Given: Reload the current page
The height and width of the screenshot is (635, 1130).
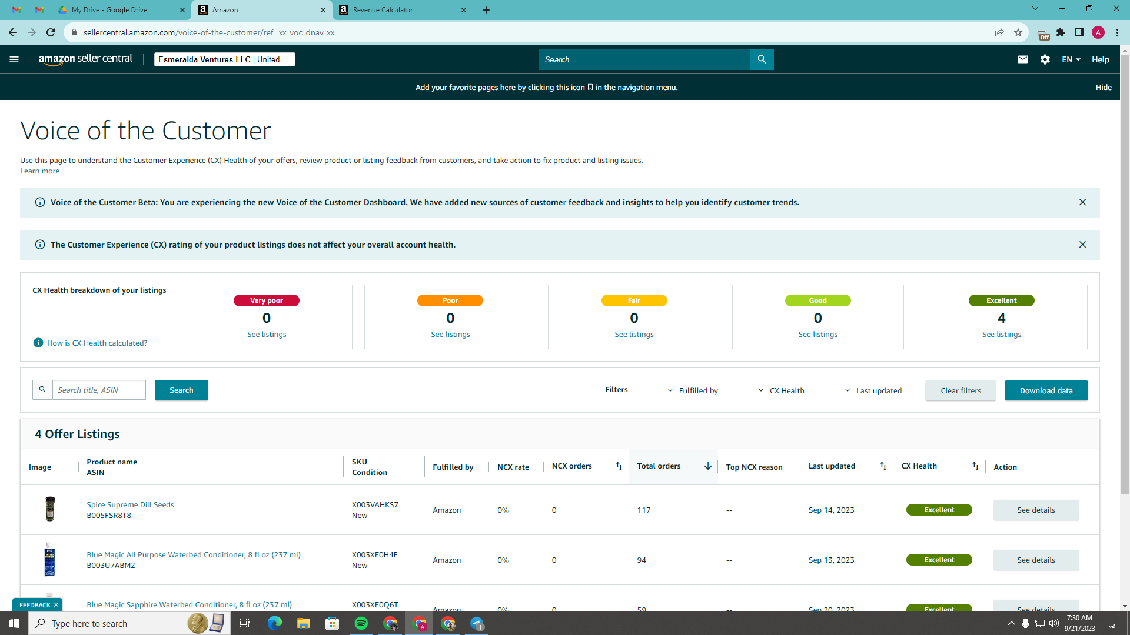Looking at the screenshot, I should click(x=51, y=32).
